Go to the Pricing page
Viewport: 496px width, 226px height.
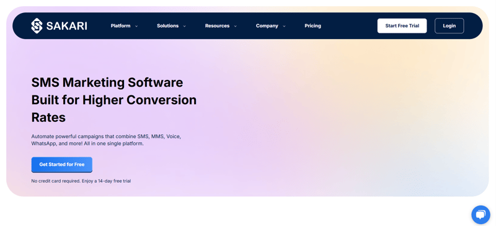coord(313,26)
